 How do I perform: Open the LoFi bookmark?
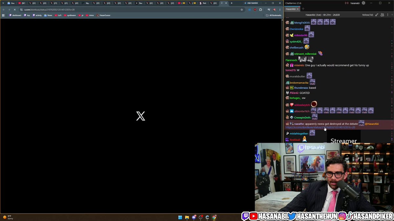(58, 15)
